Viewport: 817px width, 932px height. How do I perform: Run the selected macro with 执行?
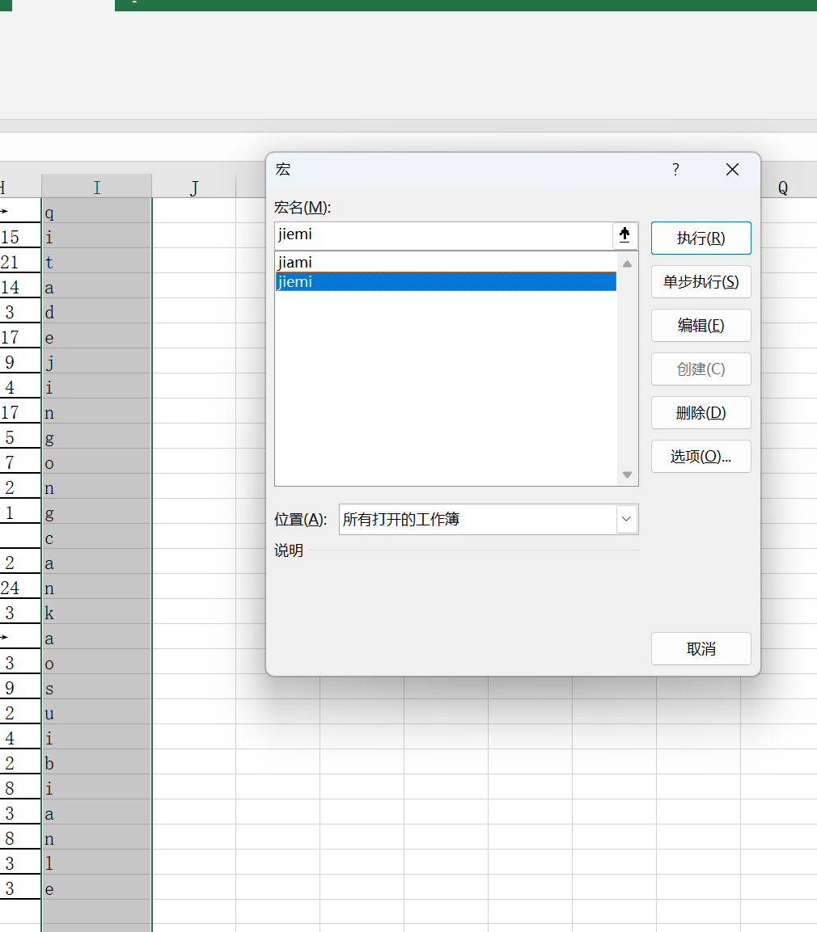(701, 238)
